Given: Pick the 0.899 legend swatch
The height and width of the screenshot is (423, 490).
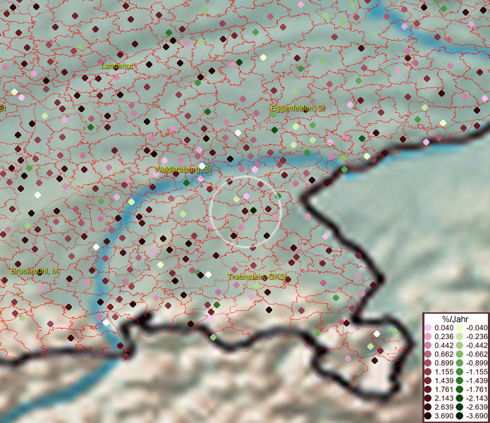Looking at the screenshot, I should (428, 363).
